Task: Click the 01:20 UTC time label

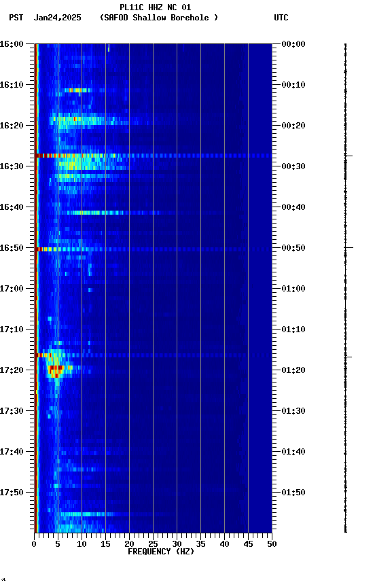Action: click(293, 370)
